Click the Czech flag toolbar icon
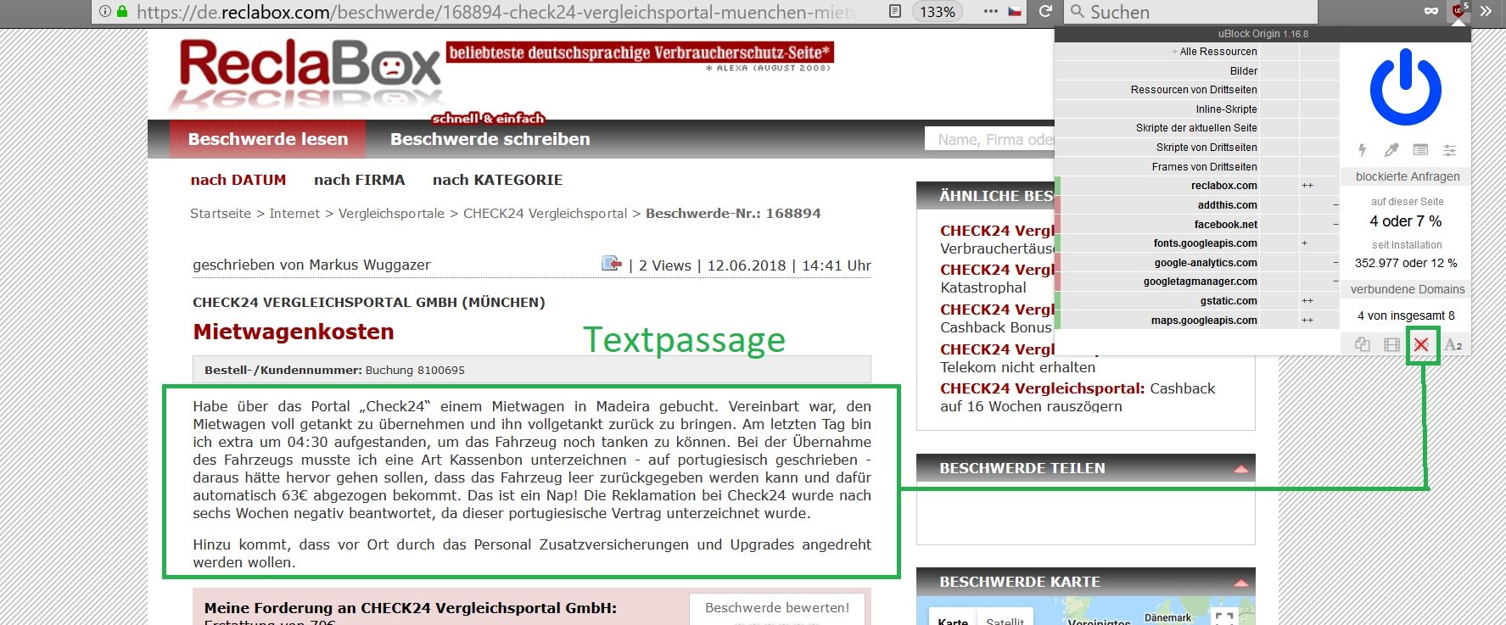This screenshot has width=1506, height=625. click(x=1015, y=11)
